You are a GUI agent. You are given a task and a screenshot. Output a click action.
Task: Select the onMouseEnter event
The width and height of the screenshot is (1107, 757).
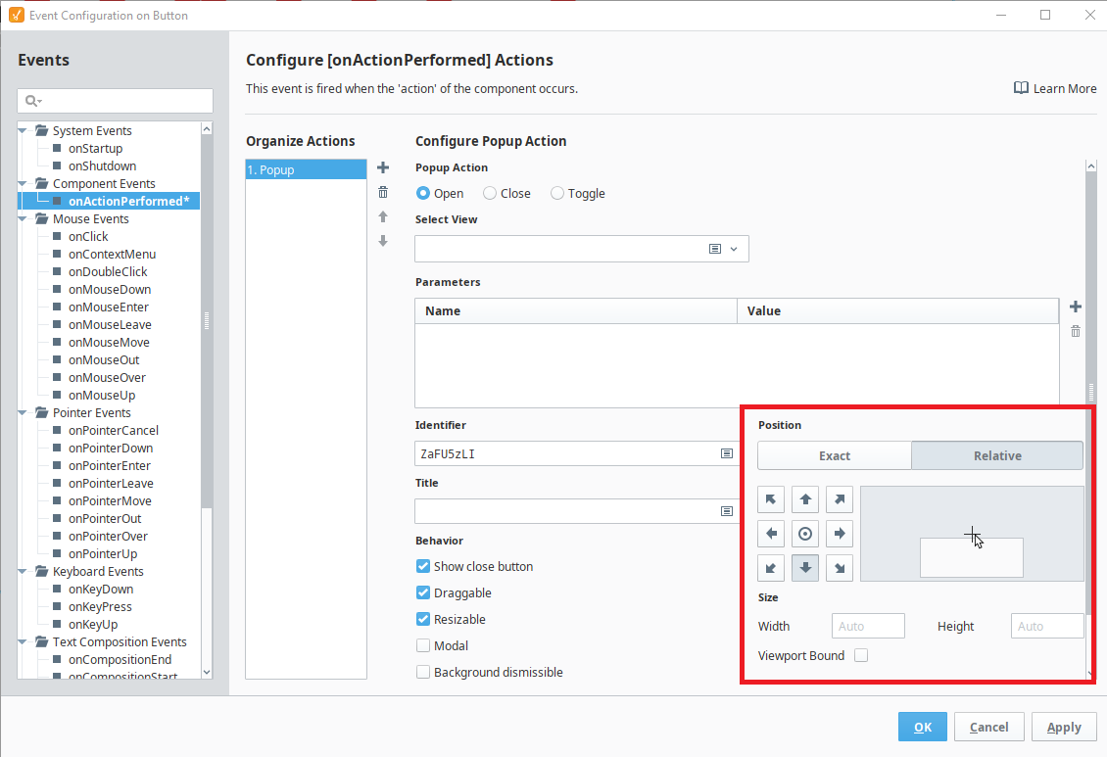[x=108, y=307]
